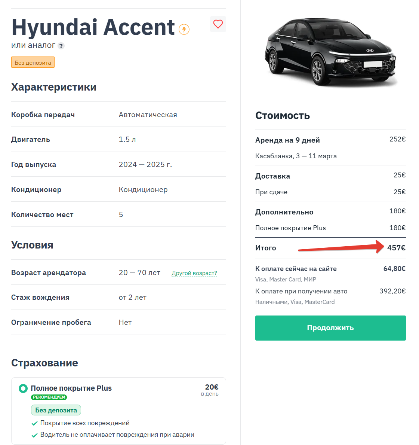Click the checkmark by 'Водитель не оплачивает повреждения'
This screenshot has height=445, width=419.
(x=34, y=435)
